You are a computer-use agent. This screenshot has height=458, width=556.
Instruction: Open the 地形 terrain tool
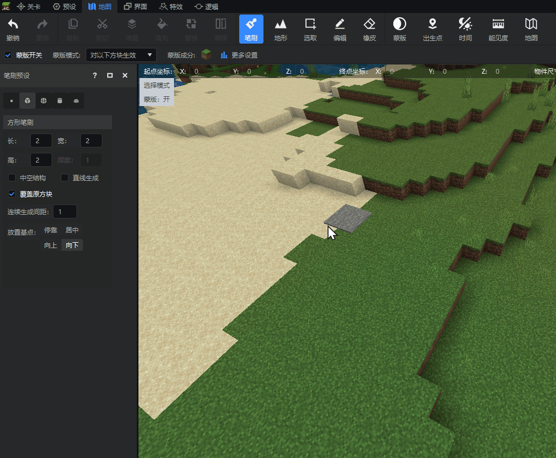[x=281, y=29]
